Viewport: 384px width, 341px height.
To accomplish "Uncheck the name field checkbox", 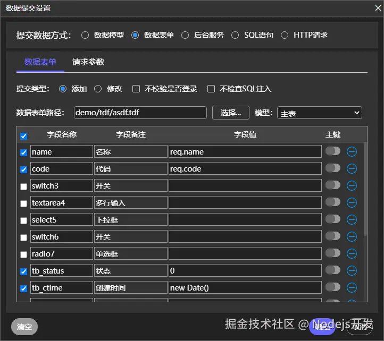I will [23, 152].
